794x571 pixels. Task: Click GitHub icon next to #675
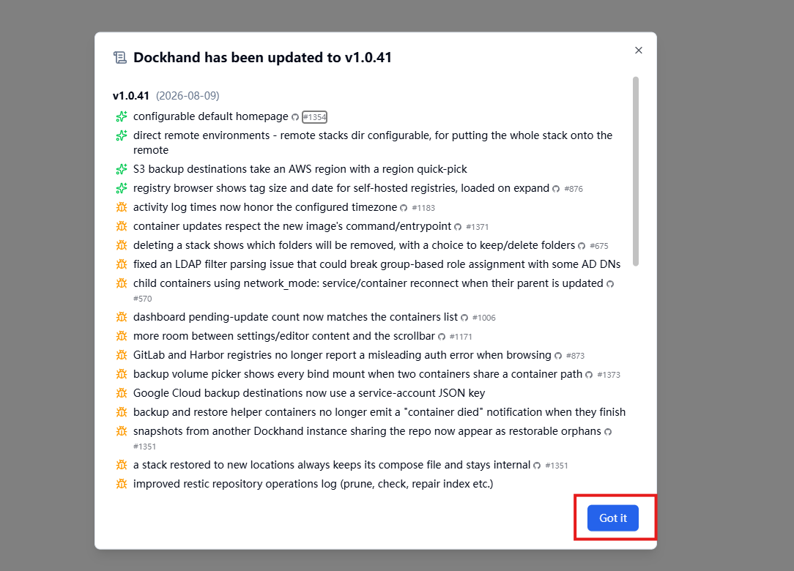tap(582, 246)
